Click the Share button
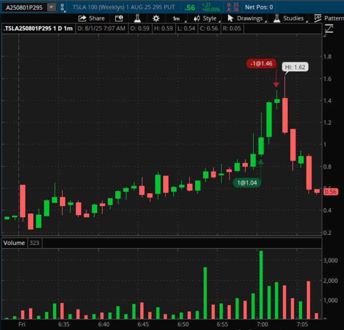This screenshot has height=330, width=344. (92, 18)
